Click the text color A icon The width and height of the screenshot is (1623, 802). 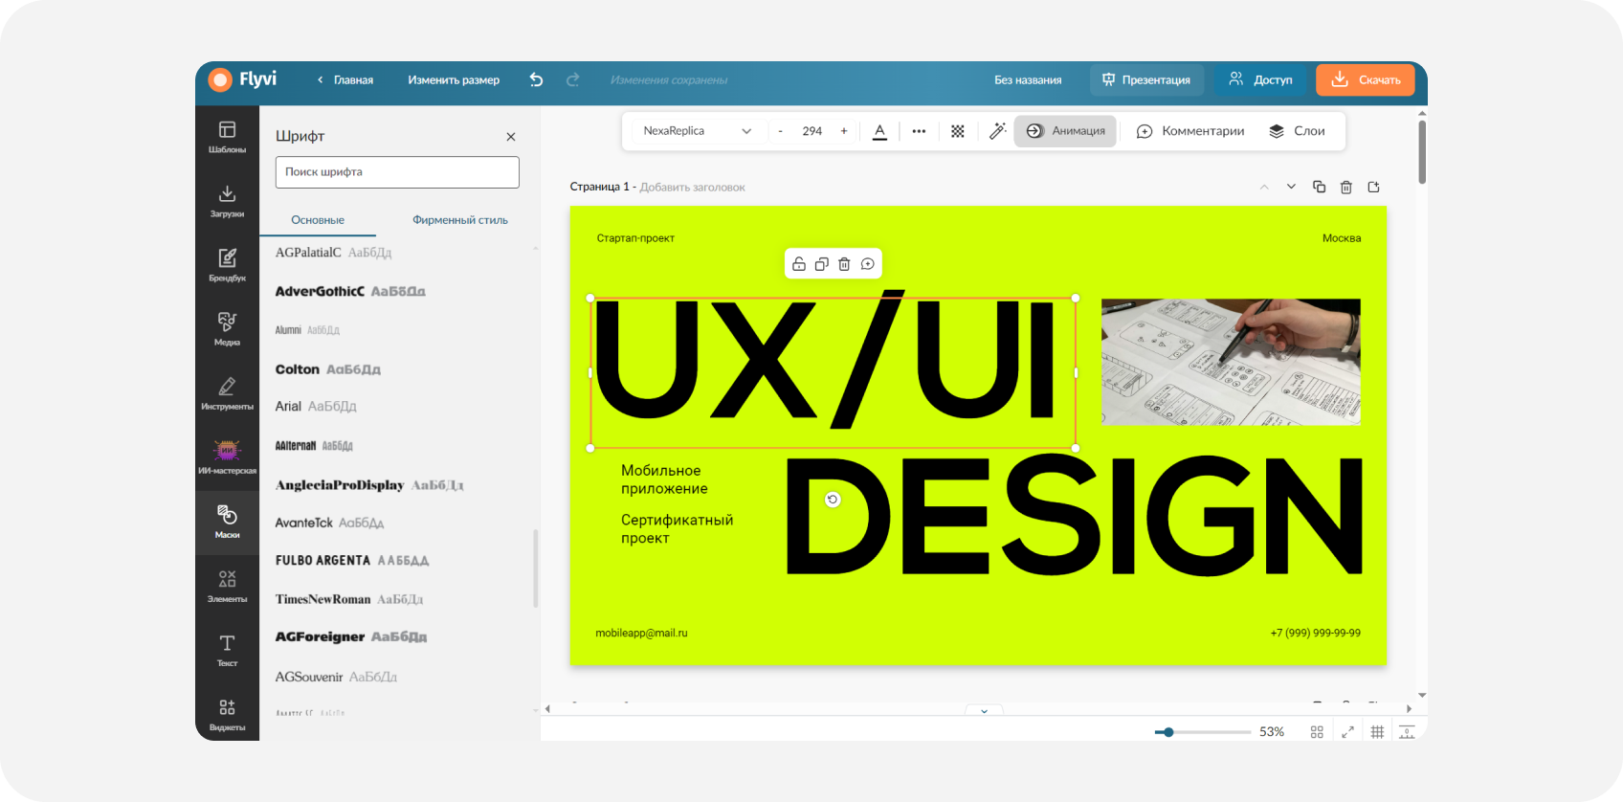click(x=879, y=131)
